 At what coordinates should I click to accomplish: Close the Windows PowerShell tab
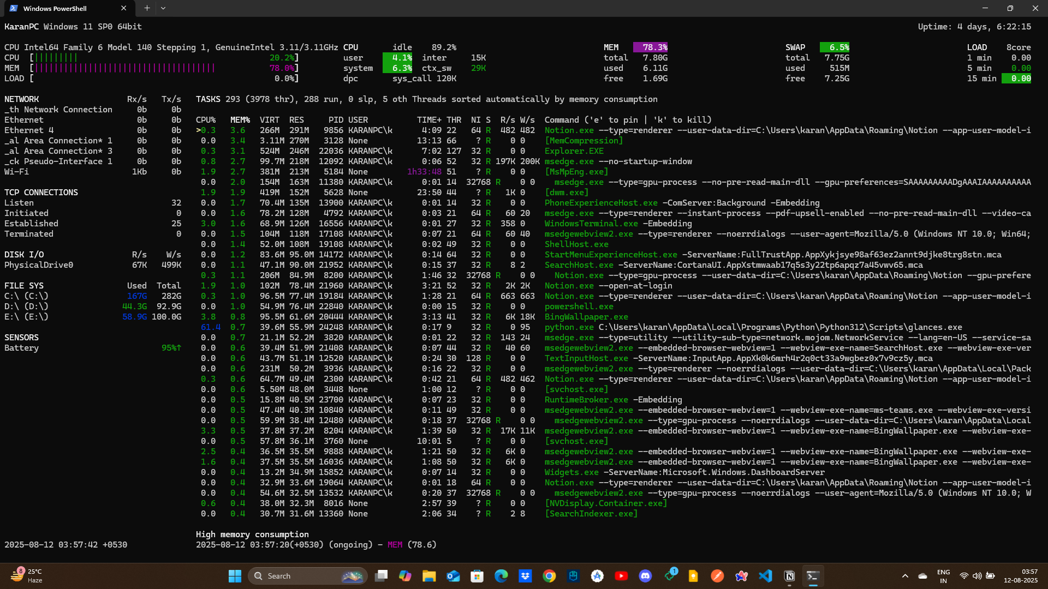tap(124, 8)
